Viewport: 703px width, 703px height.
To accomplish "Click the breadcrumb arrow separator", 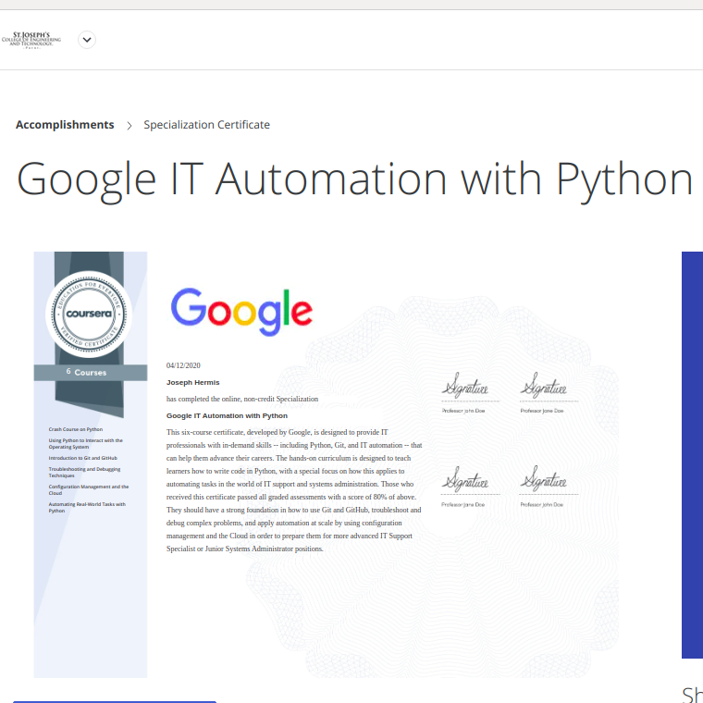I will pyautogui.click(x=129, y=126).
